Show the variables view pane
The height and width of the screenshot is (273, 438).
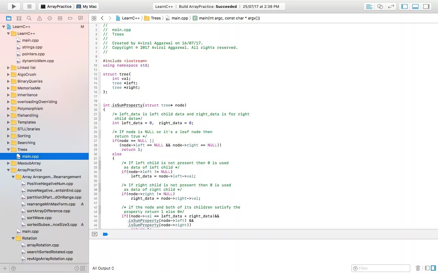[427, 268]
